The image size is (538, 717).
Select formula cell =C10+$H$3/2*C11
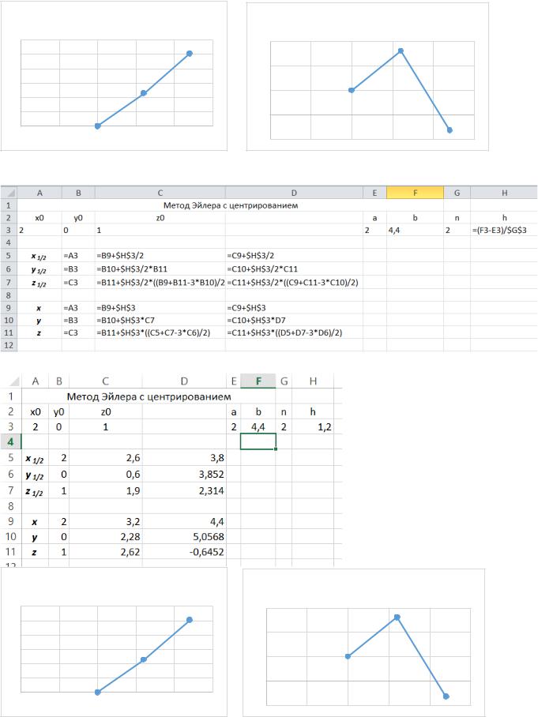(294, 268)
